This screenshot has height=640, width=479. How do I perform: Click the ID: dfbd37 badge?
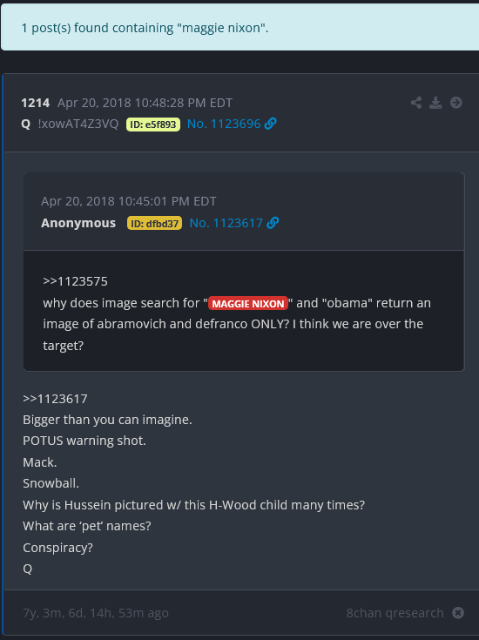tap(154, 223)
